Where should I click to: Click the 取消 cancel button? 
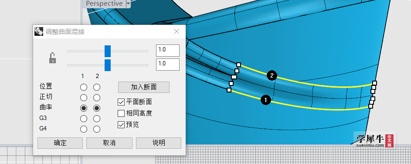[x=109, y=143]
